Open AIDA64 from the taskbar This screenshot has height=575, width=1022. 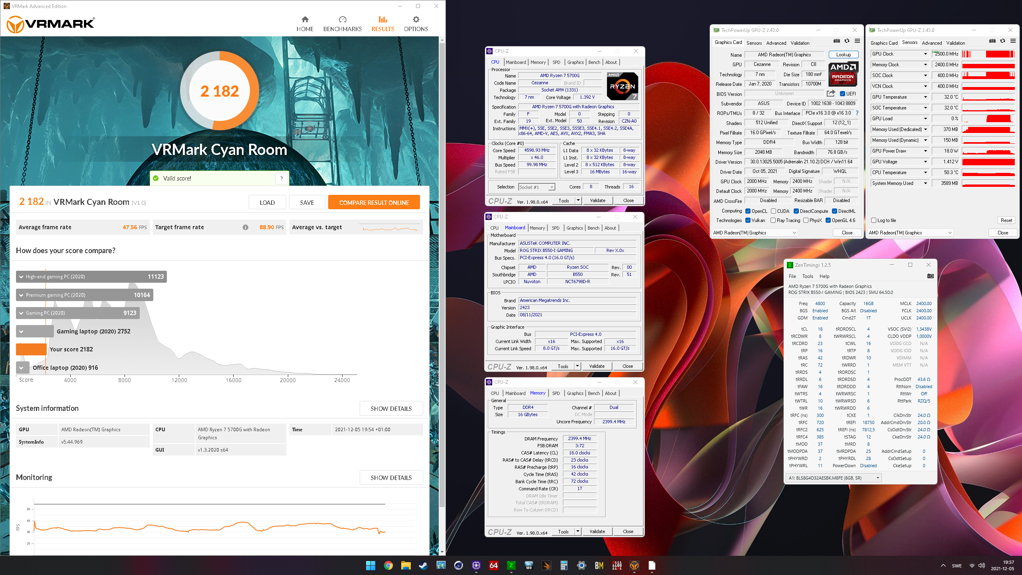pos(493,565)
